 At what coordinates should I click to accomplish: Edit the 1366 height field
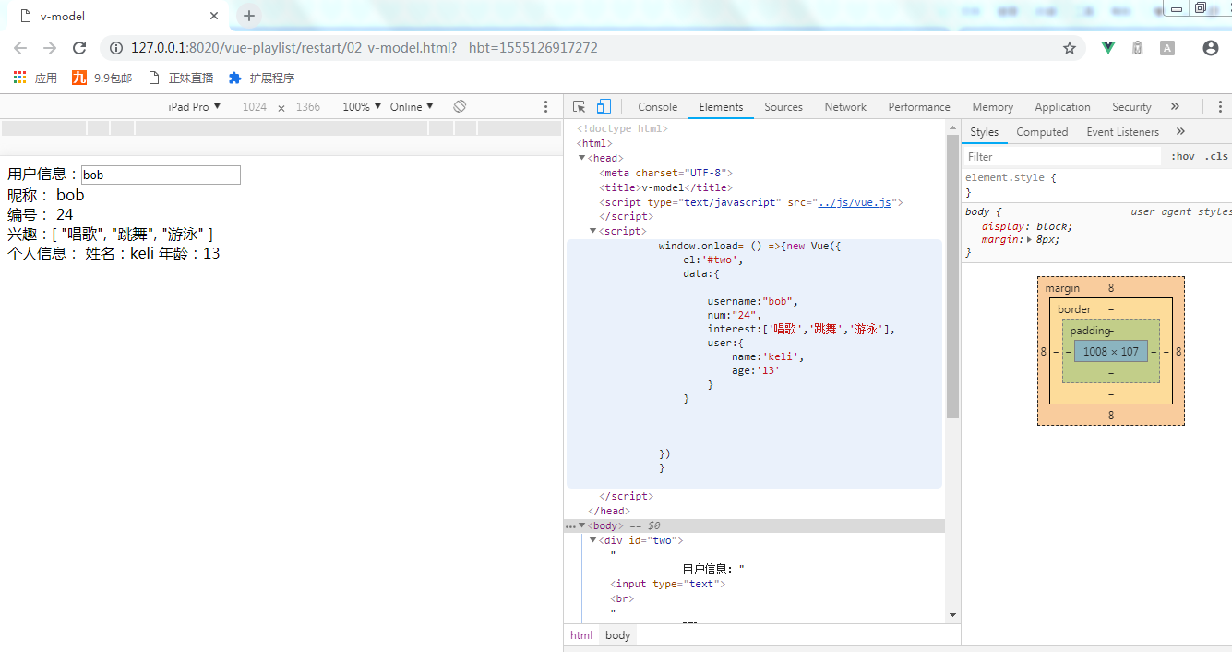[x=308, y=107]
